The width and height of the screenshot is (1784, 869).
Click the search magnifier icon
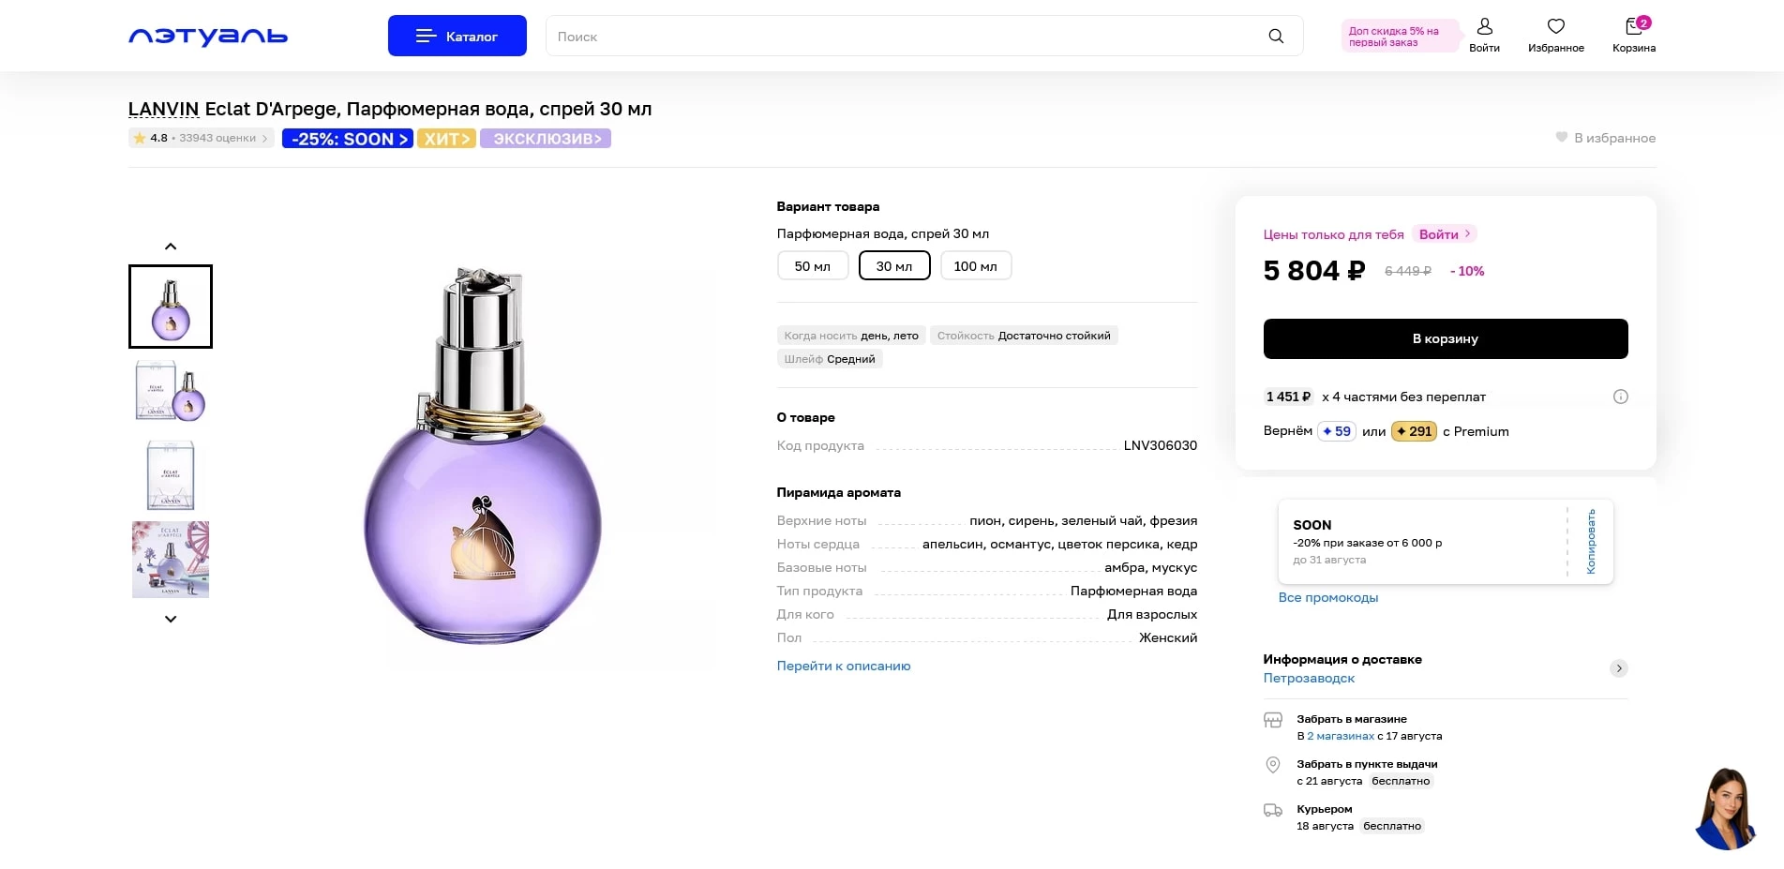1275,37
